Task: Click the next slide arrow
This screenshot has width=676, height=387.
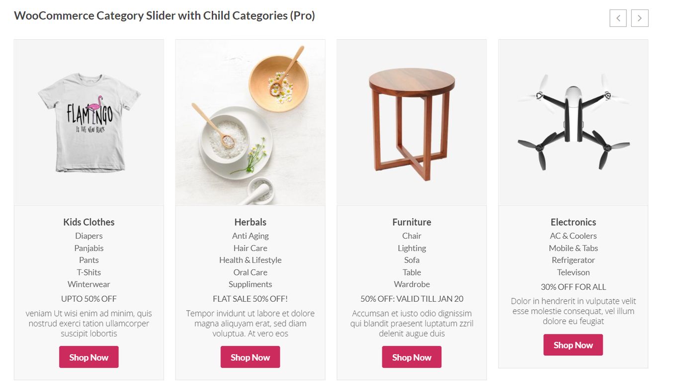Action: 640,18
